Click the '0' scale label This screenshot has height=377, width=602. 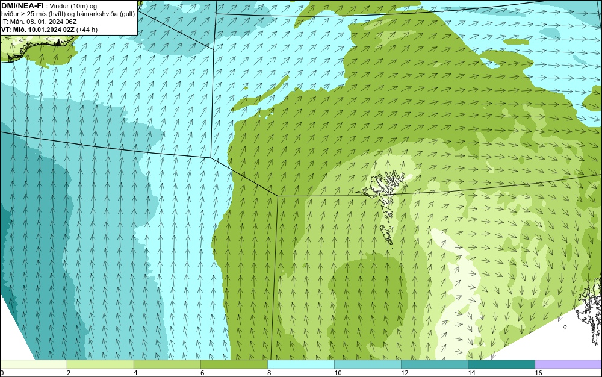[2, 373]
